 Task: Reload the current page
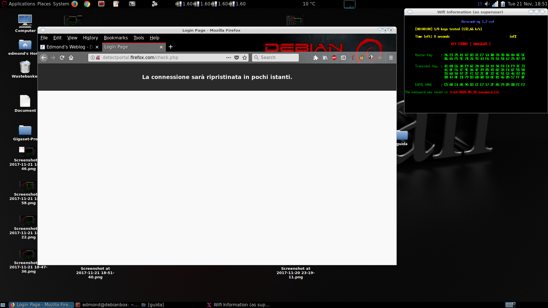(62, 58)
